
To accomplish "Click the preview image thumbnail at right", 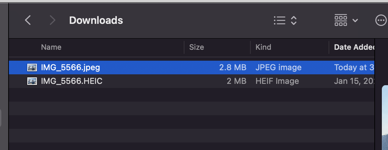I will (385, 117).
